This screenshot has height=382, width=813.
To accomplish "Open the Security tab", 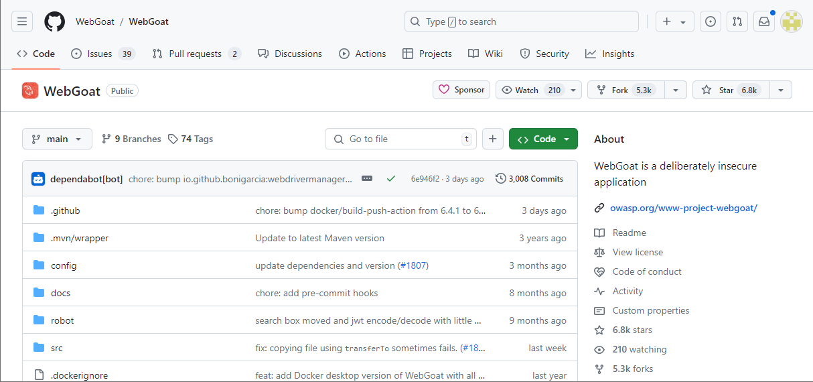I will pyautogui.click(x=544, y=54).
